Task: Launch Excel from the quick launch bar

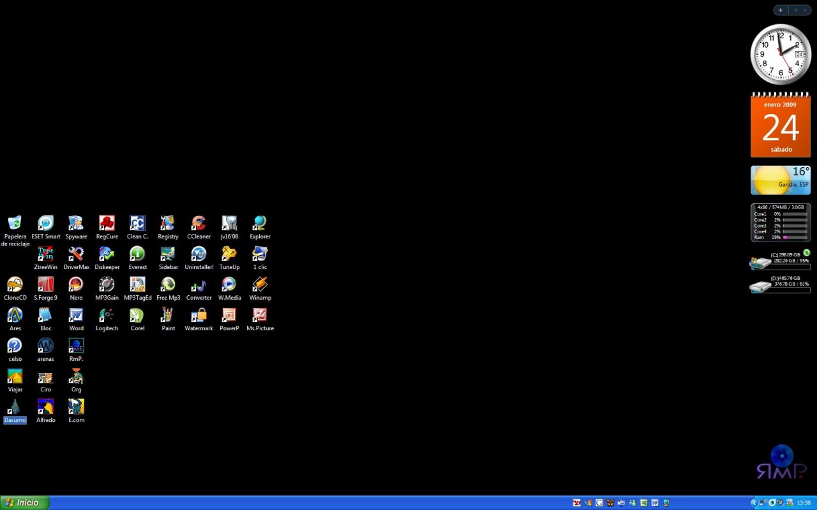Action: click(x=643, y=503)
